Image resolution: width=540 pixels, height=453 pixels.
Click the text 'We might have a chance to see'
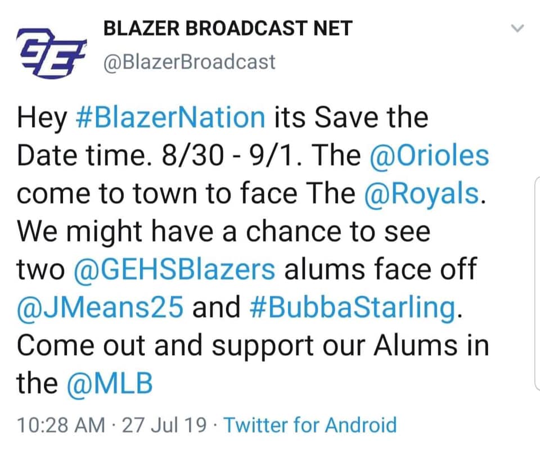224,232
